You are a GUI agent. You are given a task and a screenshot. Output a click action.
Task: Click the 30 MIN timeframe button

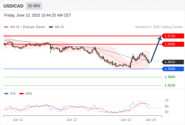(x=34, y=6)
